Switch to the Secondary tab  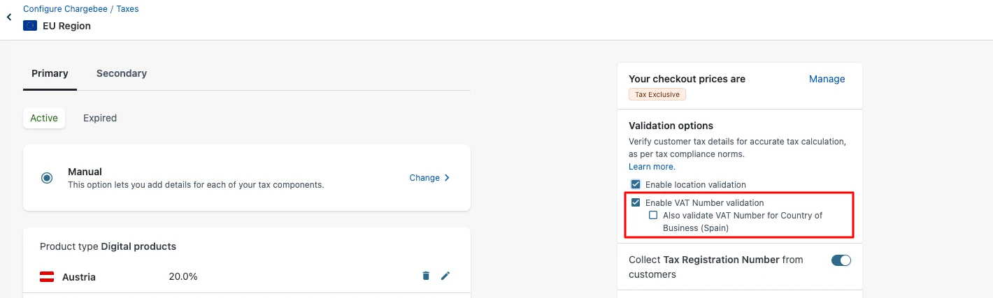coord(122,73)
